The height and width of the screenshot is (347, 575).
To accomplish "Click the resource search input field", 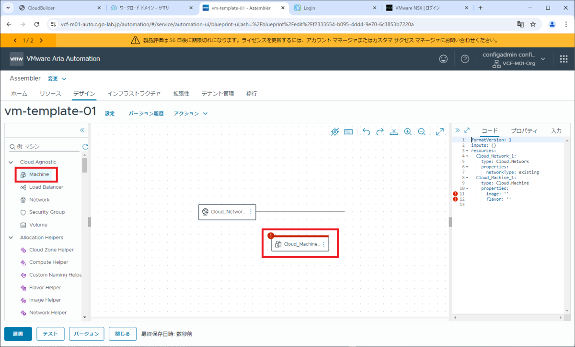I will pos(45,147).
